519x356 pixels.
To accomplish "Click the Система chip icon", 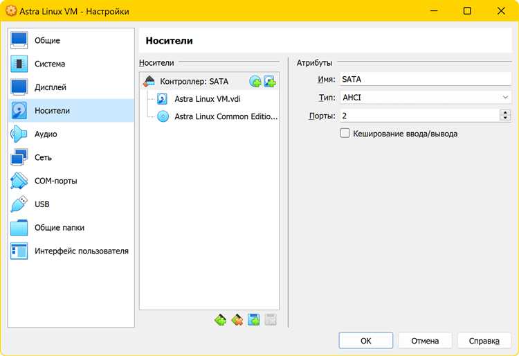I will [19, 64].
